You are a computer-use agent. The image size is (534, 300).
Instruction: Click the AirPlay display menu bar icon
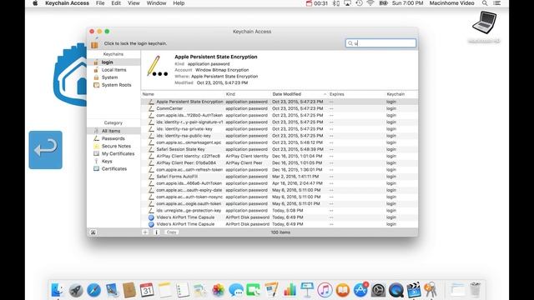347,3
